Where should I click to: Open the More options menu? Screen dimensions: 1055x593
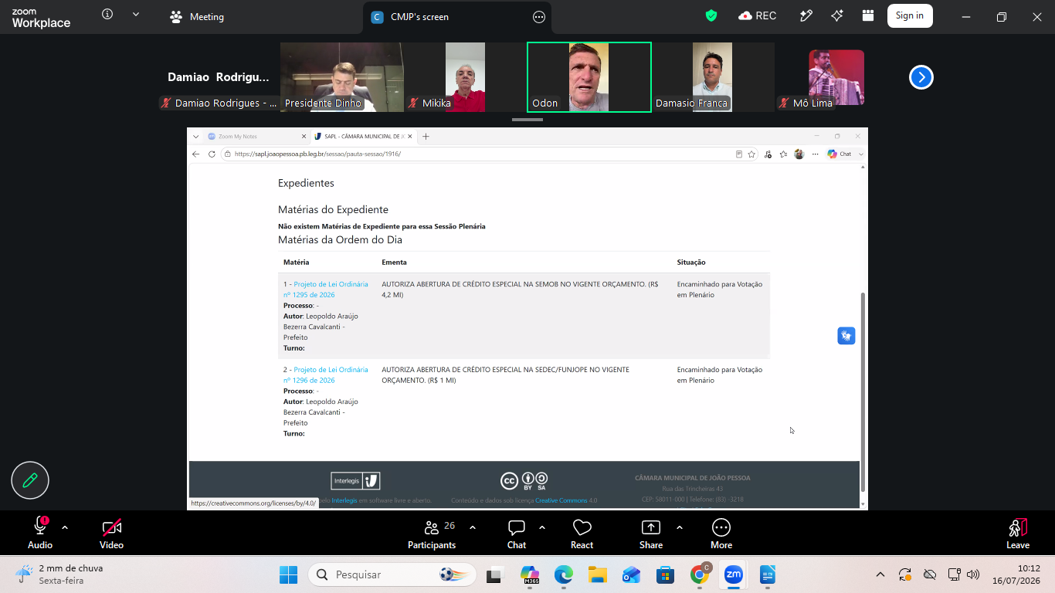(x=721, y=534)
